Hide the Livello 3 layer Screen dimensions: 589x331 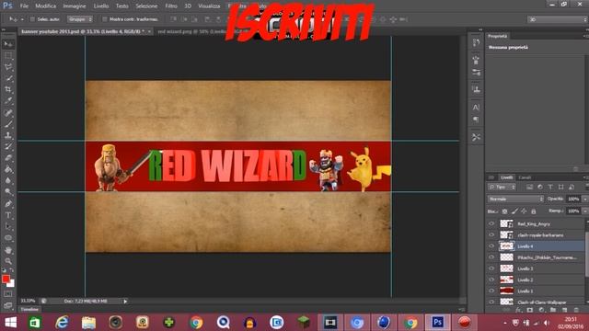491,268
